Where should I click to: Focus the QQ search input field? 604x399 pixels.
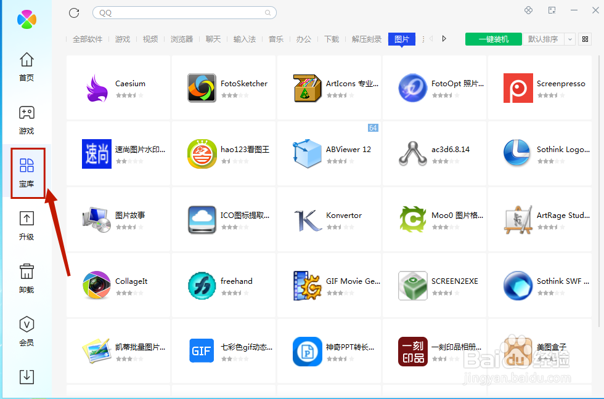click(x=184, y=13)
